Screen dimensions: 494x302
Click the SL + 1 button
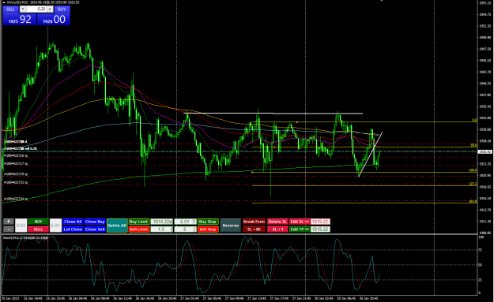click(x=277, y=229)
